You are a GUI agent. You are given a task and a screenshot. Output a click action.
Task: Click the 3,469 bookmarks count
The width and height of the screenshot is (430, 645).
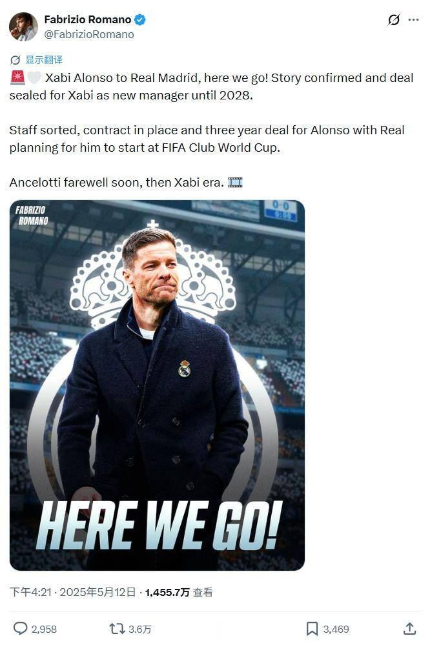click(336, 629)
